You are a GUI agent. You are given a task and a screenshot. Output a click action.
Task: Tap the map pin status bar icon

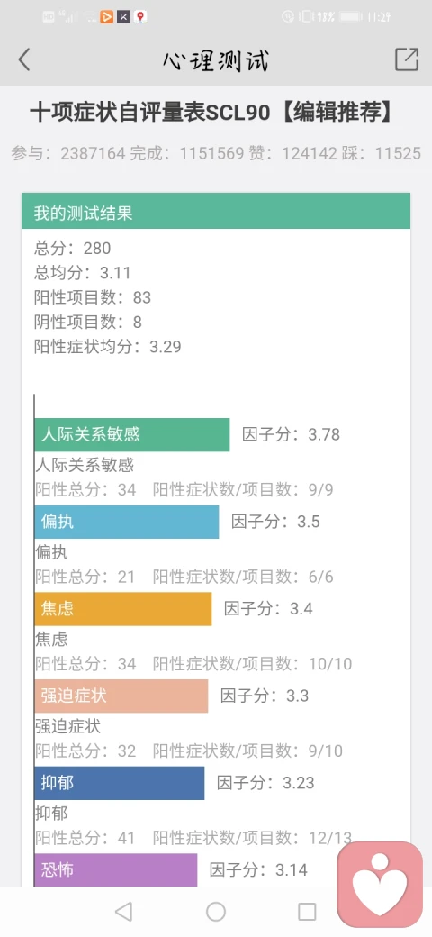coord(140,17)
